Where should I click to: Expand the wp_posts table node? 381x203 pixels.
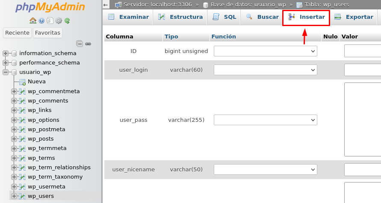point(14,139)
